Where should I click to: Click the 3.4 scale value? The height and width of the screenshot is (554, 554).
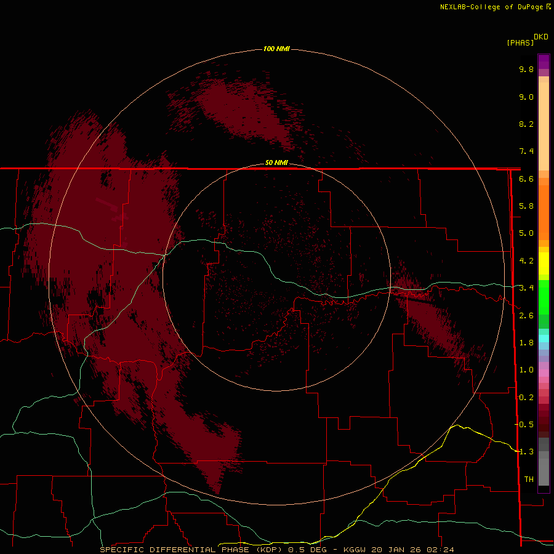click(526, 288)
